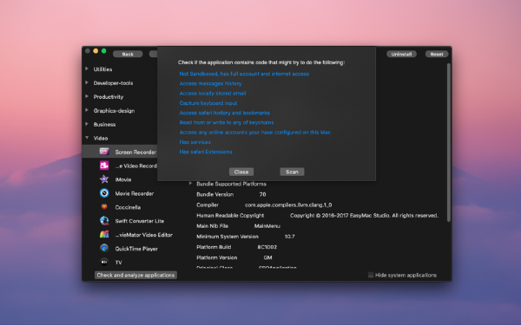Collapse the Video category

pos(87,138)
